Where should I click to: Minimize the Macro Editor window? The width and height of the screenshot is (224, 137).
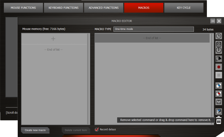coord(213,21)
